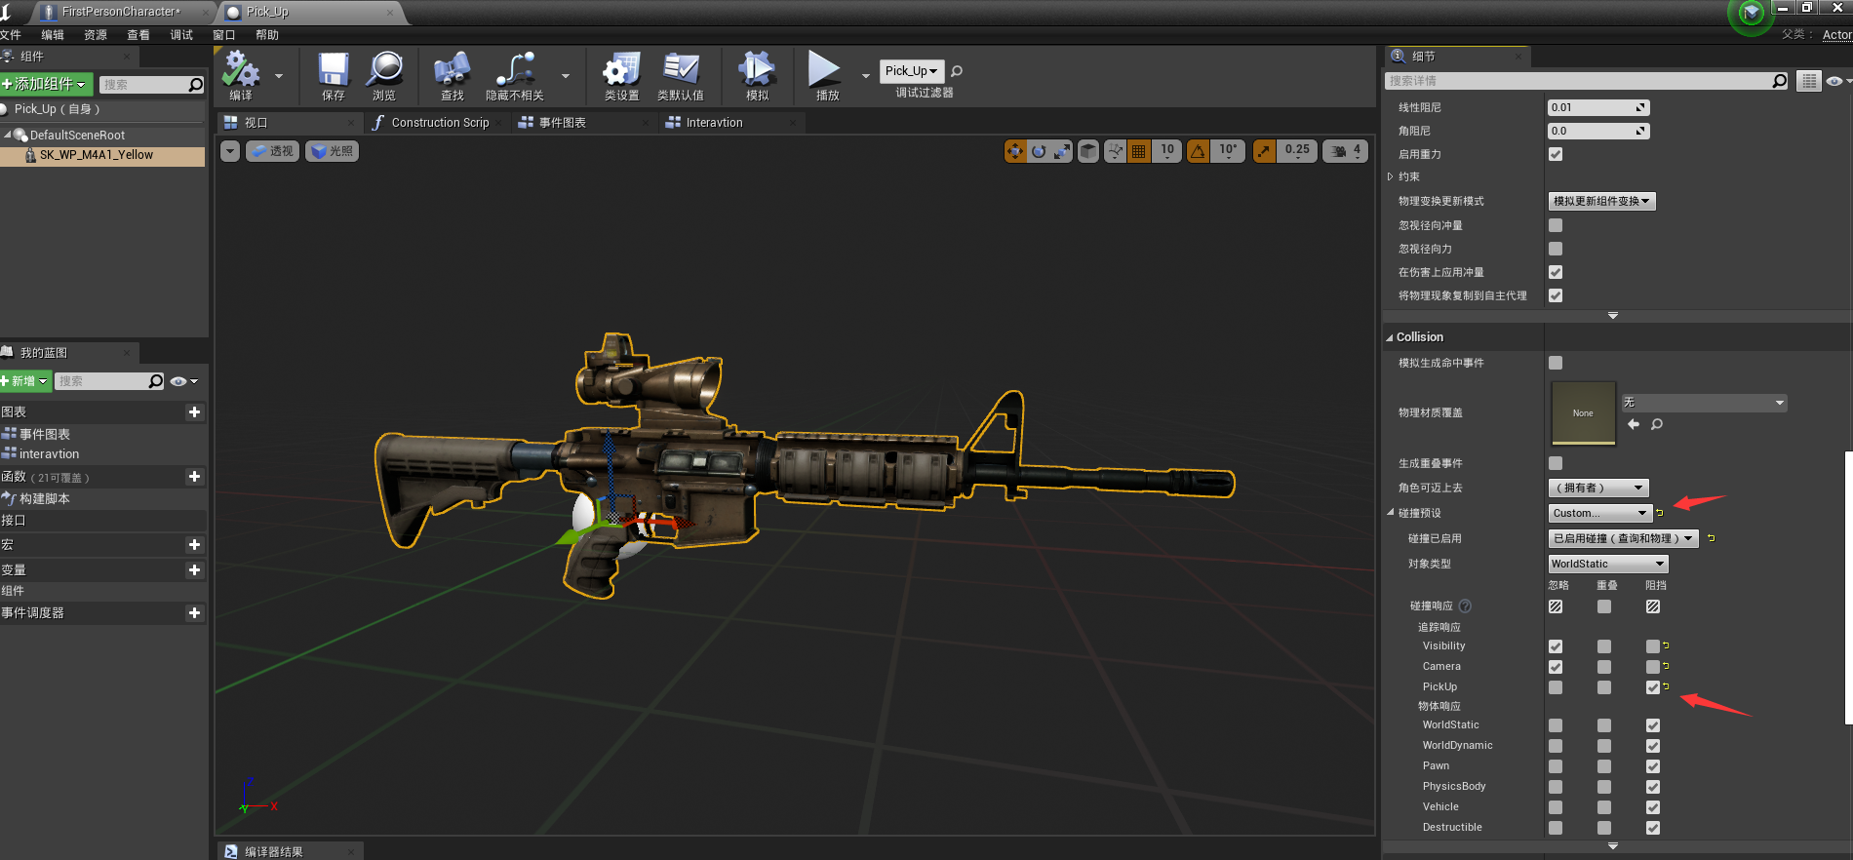Viewport: 1853px width, 860px height.
Task: Select the rotate gizmo tool in viewport
Action: (x=1039, y=151)
